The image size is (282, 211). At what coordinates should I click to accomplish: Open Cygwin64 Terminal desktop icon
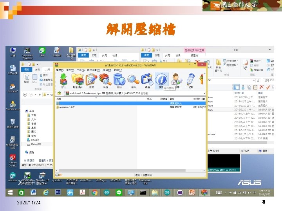tap(27, 53)
